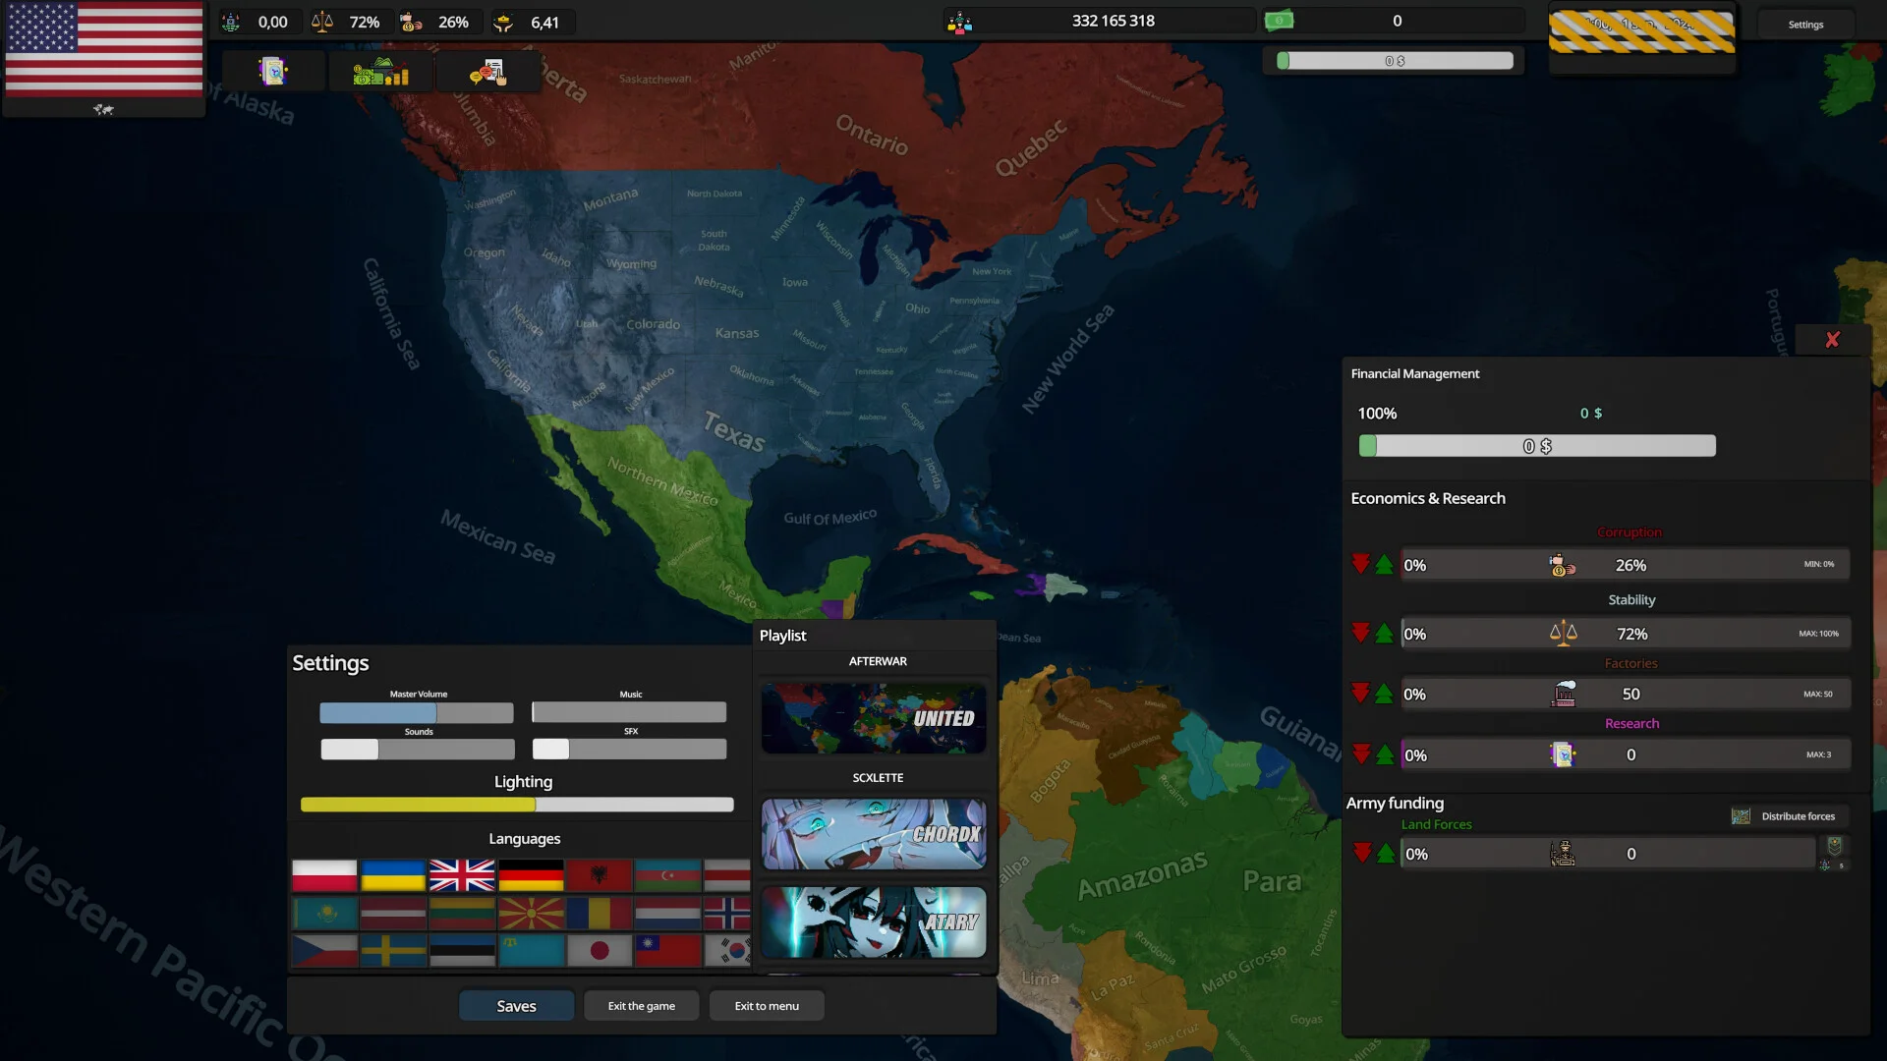Viewport: 1887px width, 1061px height.
Task: Select the German flag language option
Action: 531,874
